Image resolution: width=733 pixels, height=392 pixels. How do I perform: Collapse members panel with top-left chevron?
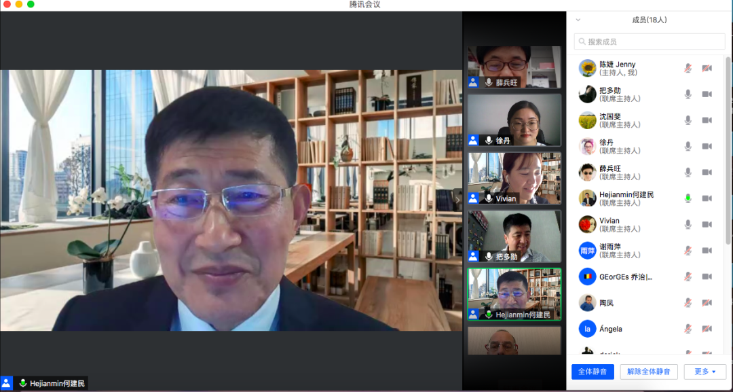click(x=578, y=20)
